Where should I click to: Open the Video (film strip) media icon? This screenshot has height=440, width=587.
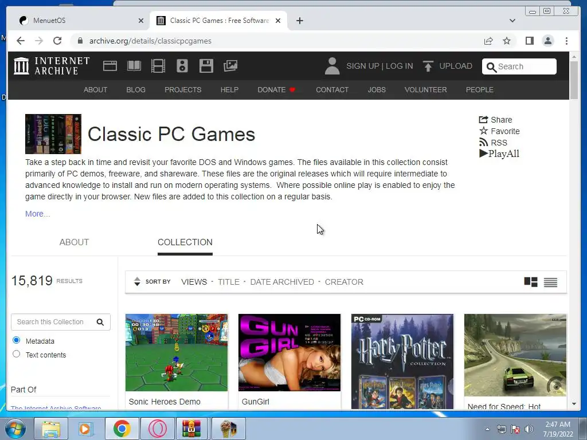(158, 66)
